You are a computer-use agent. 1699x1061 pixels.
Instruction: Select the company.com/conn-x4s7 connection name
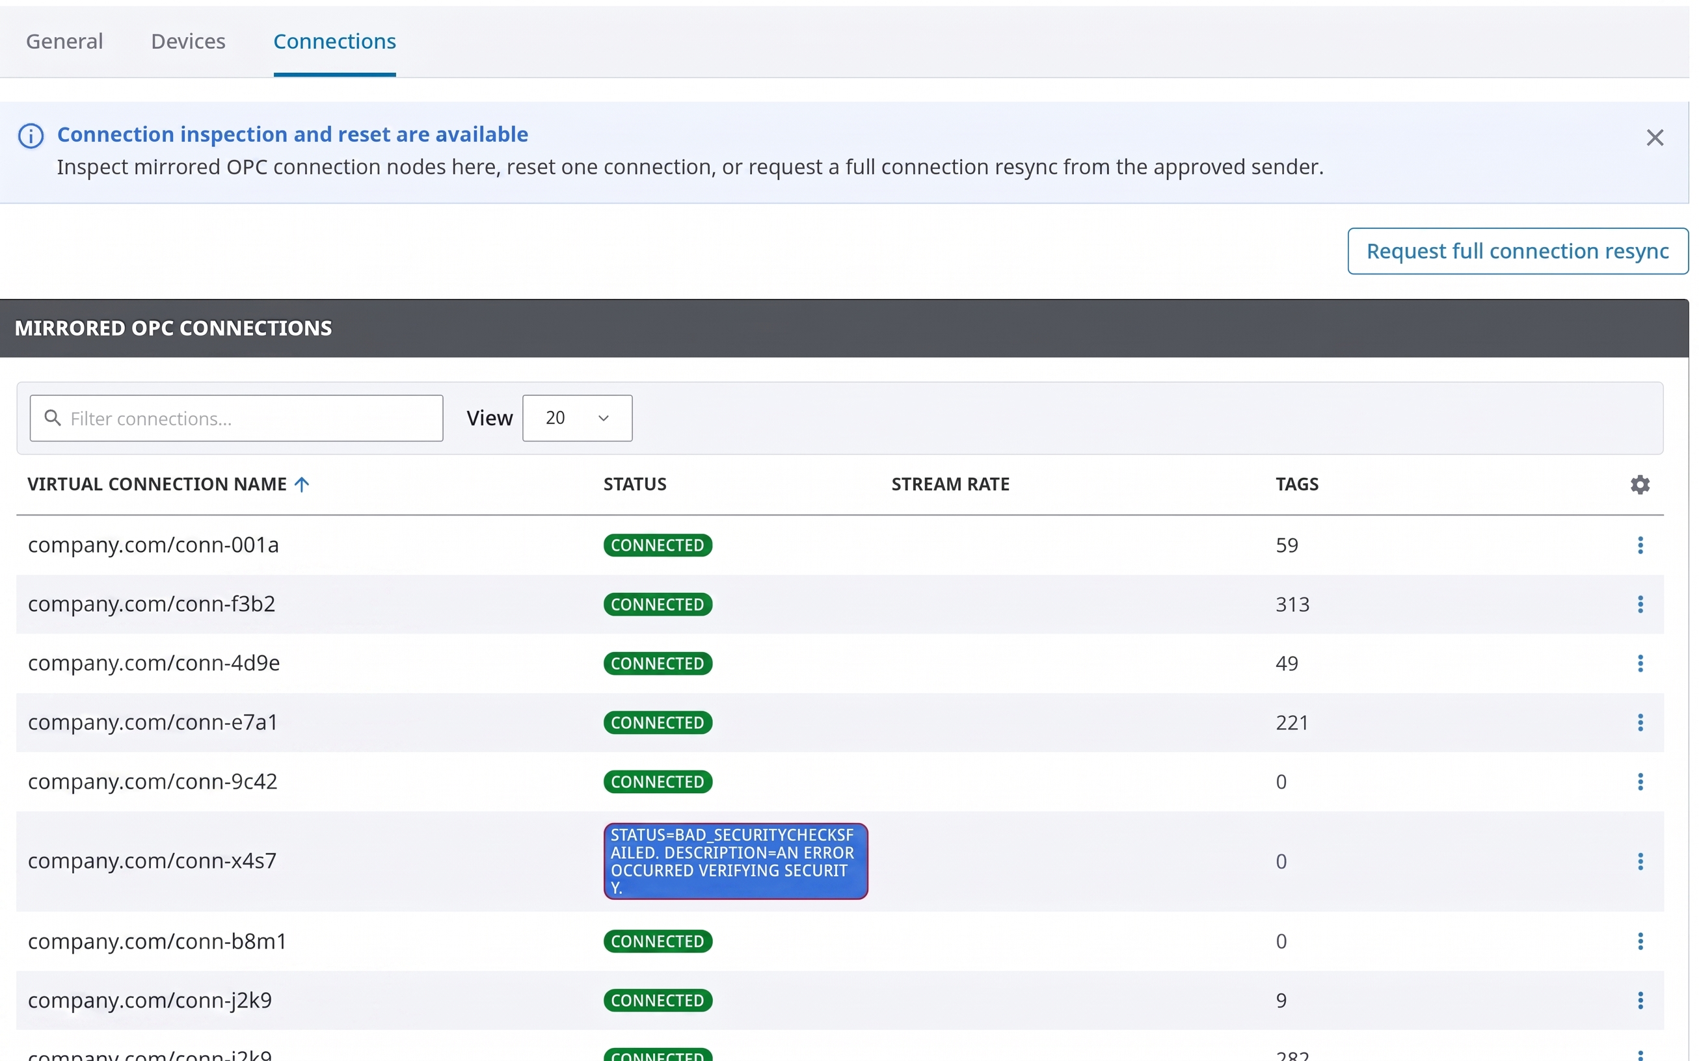point(152,861)
